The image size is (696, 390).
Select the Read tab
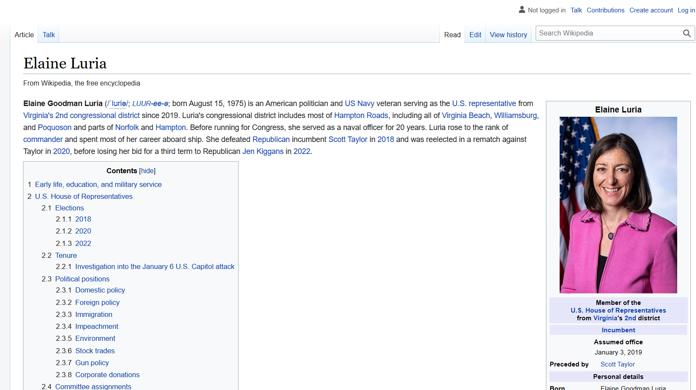point(452,35)
